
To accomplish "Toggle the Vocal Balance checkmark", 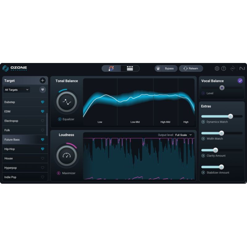I will point(240,81).
